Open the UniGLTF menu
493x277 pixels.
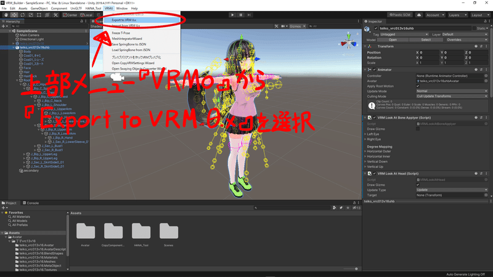pyautogui.click(x=76, y=9)
